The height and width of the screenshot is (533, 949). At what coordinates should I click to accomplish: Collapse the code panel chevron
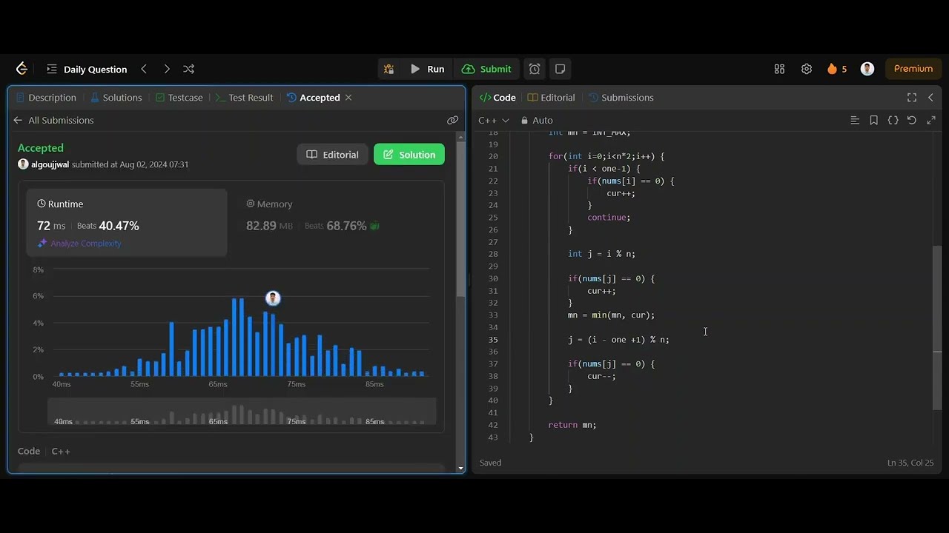930,98
